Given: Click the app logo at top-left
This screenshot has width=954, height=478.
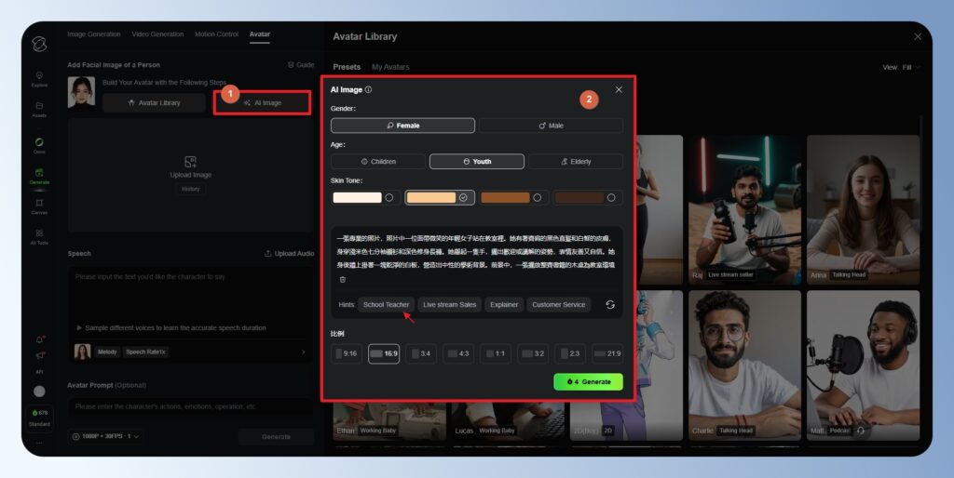Looking at the screenshot, I should 39,44.
